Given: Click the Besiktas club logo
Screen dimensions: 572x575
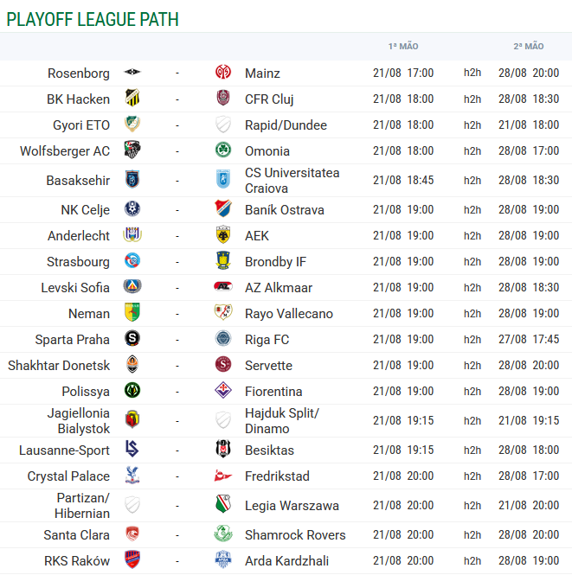Looking at the screenshot, I should [x=223, y=449].
